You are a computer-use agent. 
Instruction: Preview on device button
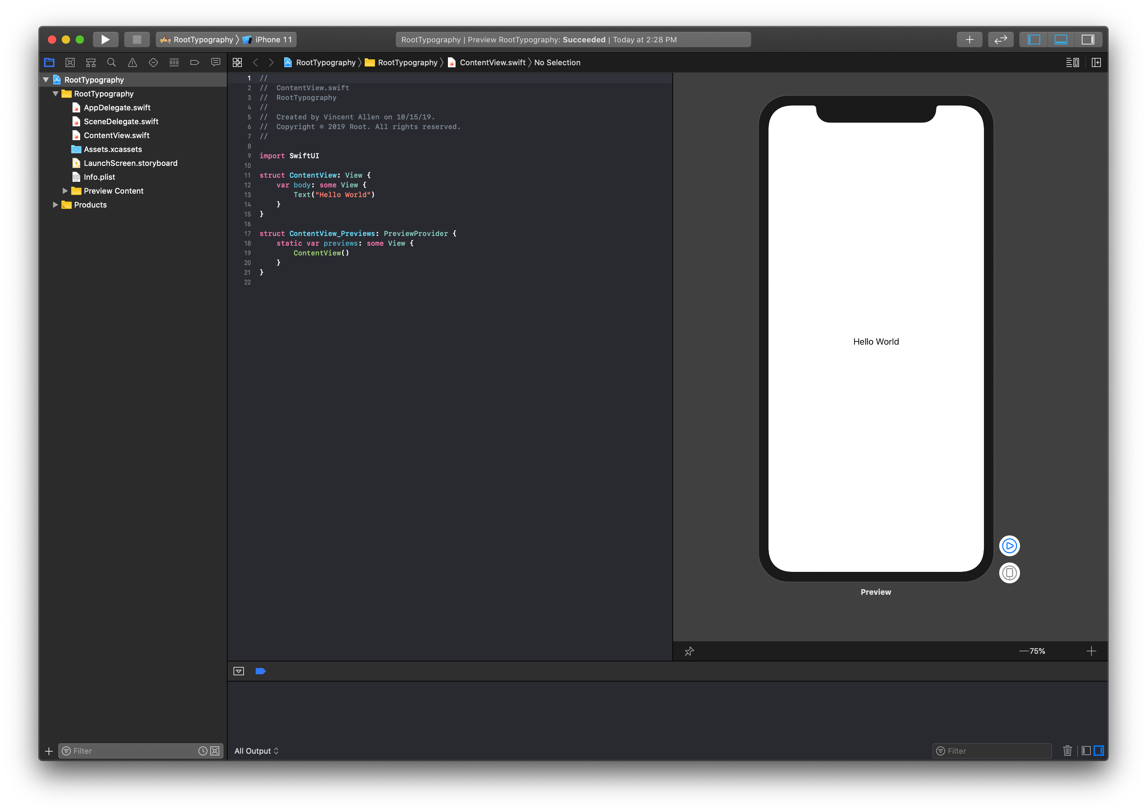coord(1009,573)
